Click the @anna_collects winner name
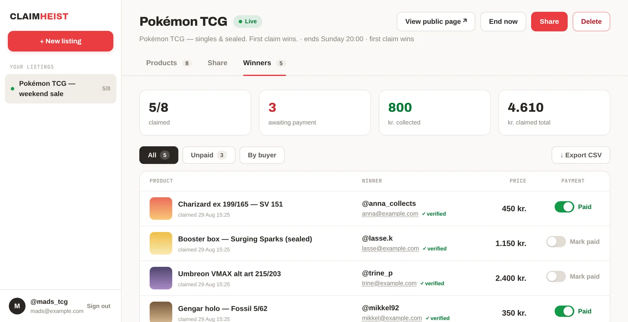628x322 pixels. tap(389, 204)
